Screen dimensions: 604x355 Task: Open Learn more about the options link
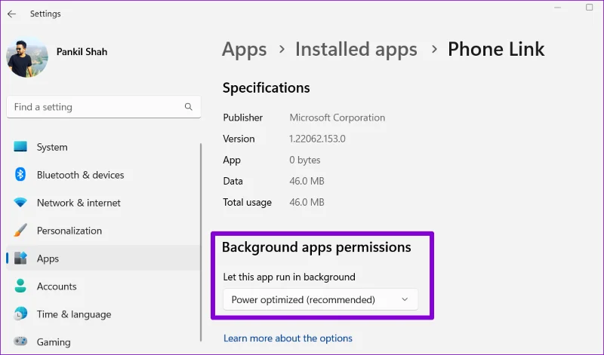coord(288,338)
